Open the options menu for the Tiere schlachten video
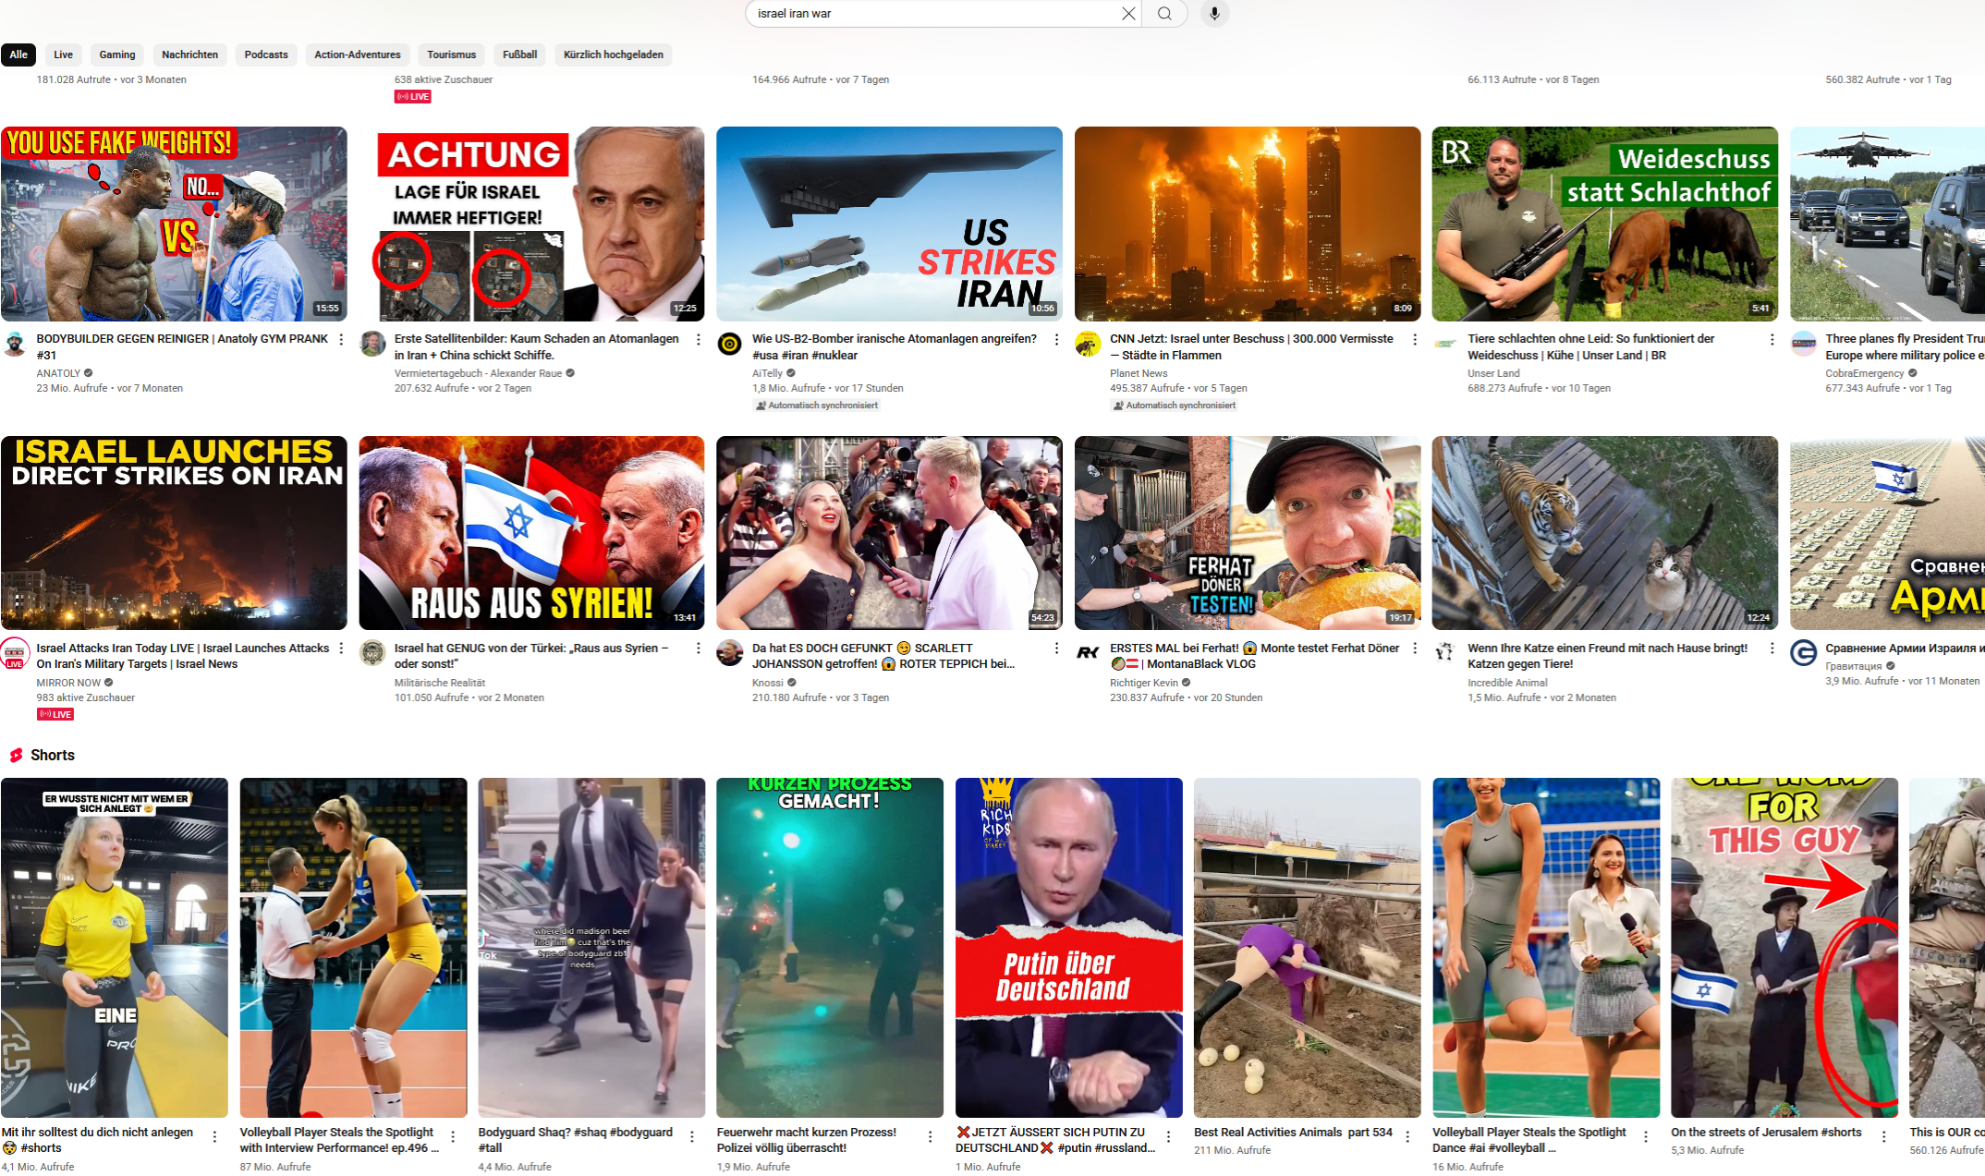 click(x=1772, y=340)
